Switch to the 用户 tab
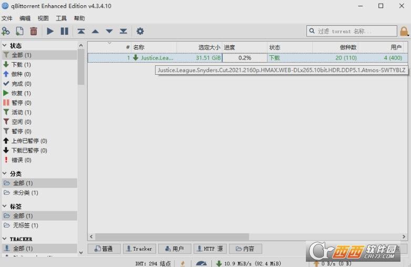The height and width of the screenshot is (267, 411). coord(174,249)
